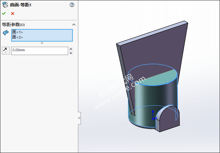Confirm the surface offset with green checkmark
The height and width of the screenshot is (153, 220).
click(4, 13)
